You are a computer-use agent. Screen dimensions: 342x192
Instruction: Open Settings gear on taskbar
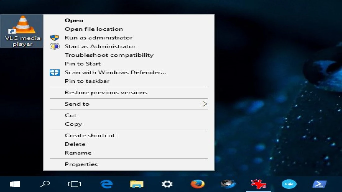click(x=167, y=184)
